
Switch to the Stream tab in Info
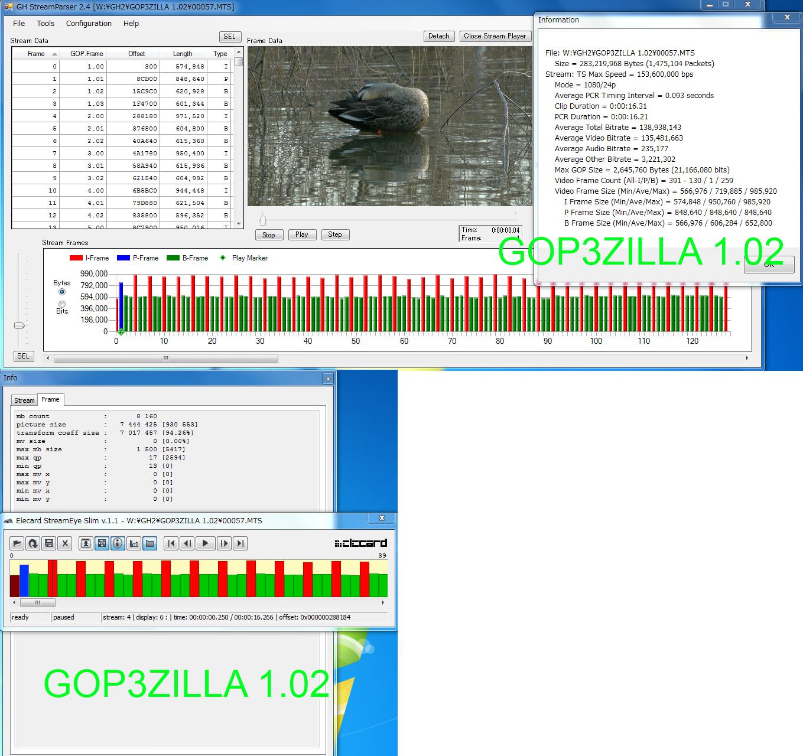(24, 400)
